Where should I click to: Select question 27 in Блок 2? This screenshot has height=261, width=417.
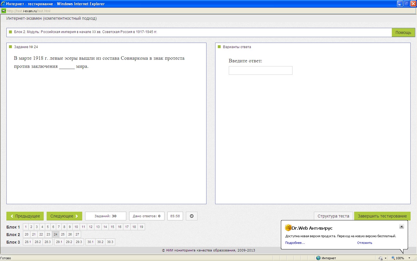(77, 234)
